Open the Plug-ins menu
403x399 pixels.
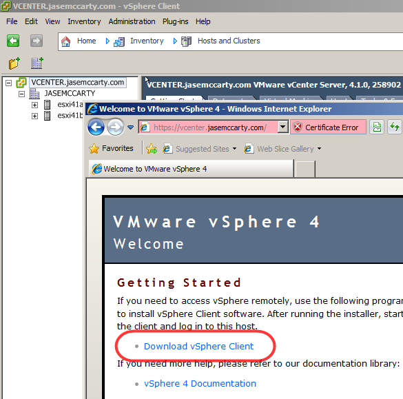pyautogui.click(x=176, y=21)
